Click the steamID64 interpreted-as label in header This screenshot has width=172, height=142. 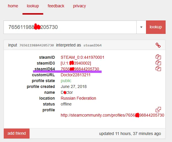tap(92, 45)
